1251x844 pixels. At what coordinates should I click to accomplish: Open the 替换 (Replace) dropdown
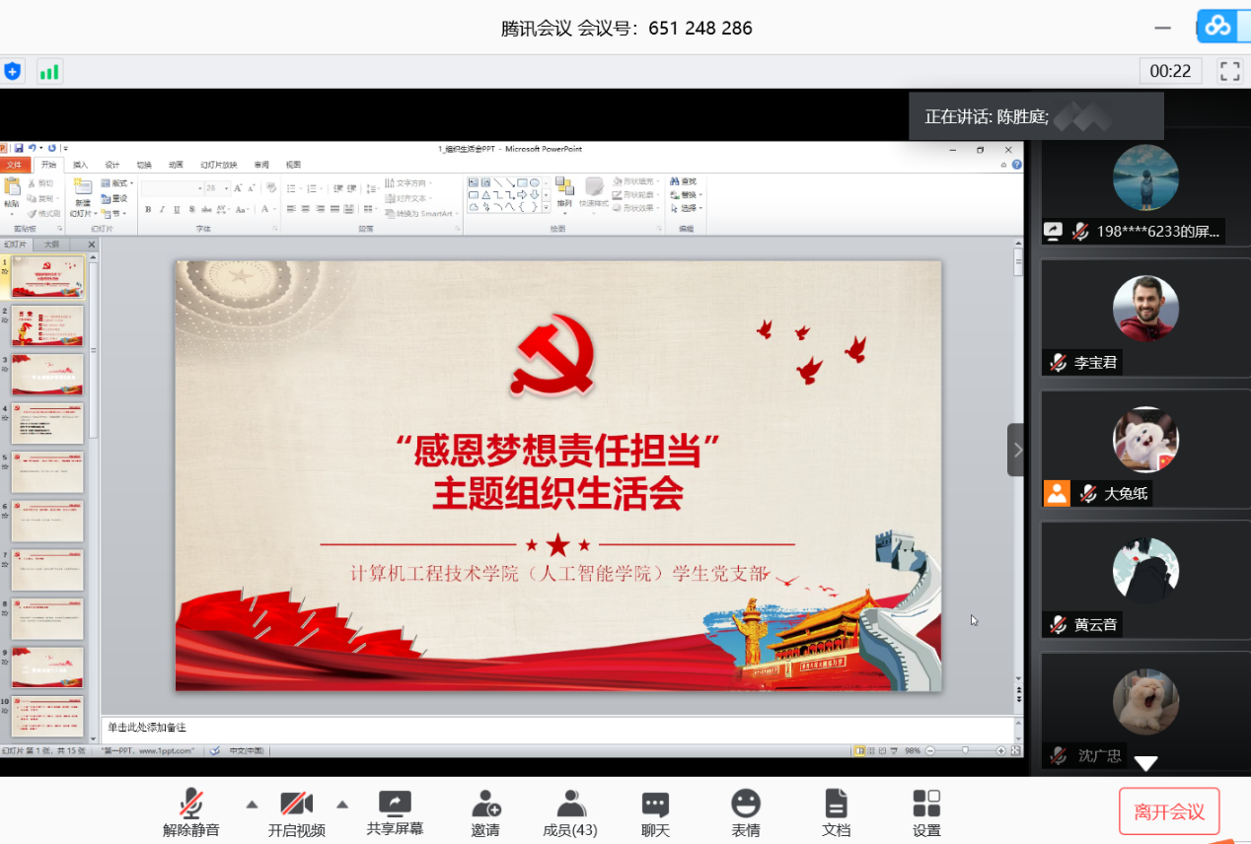(686, 194)
